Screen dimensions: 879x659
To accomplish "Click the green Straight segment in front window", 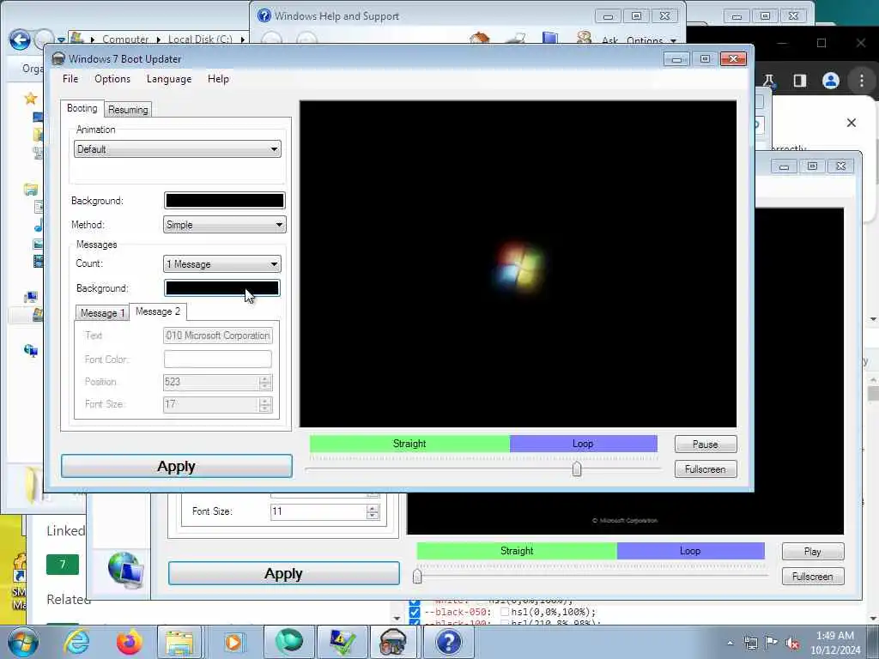I will pos(409,444).
